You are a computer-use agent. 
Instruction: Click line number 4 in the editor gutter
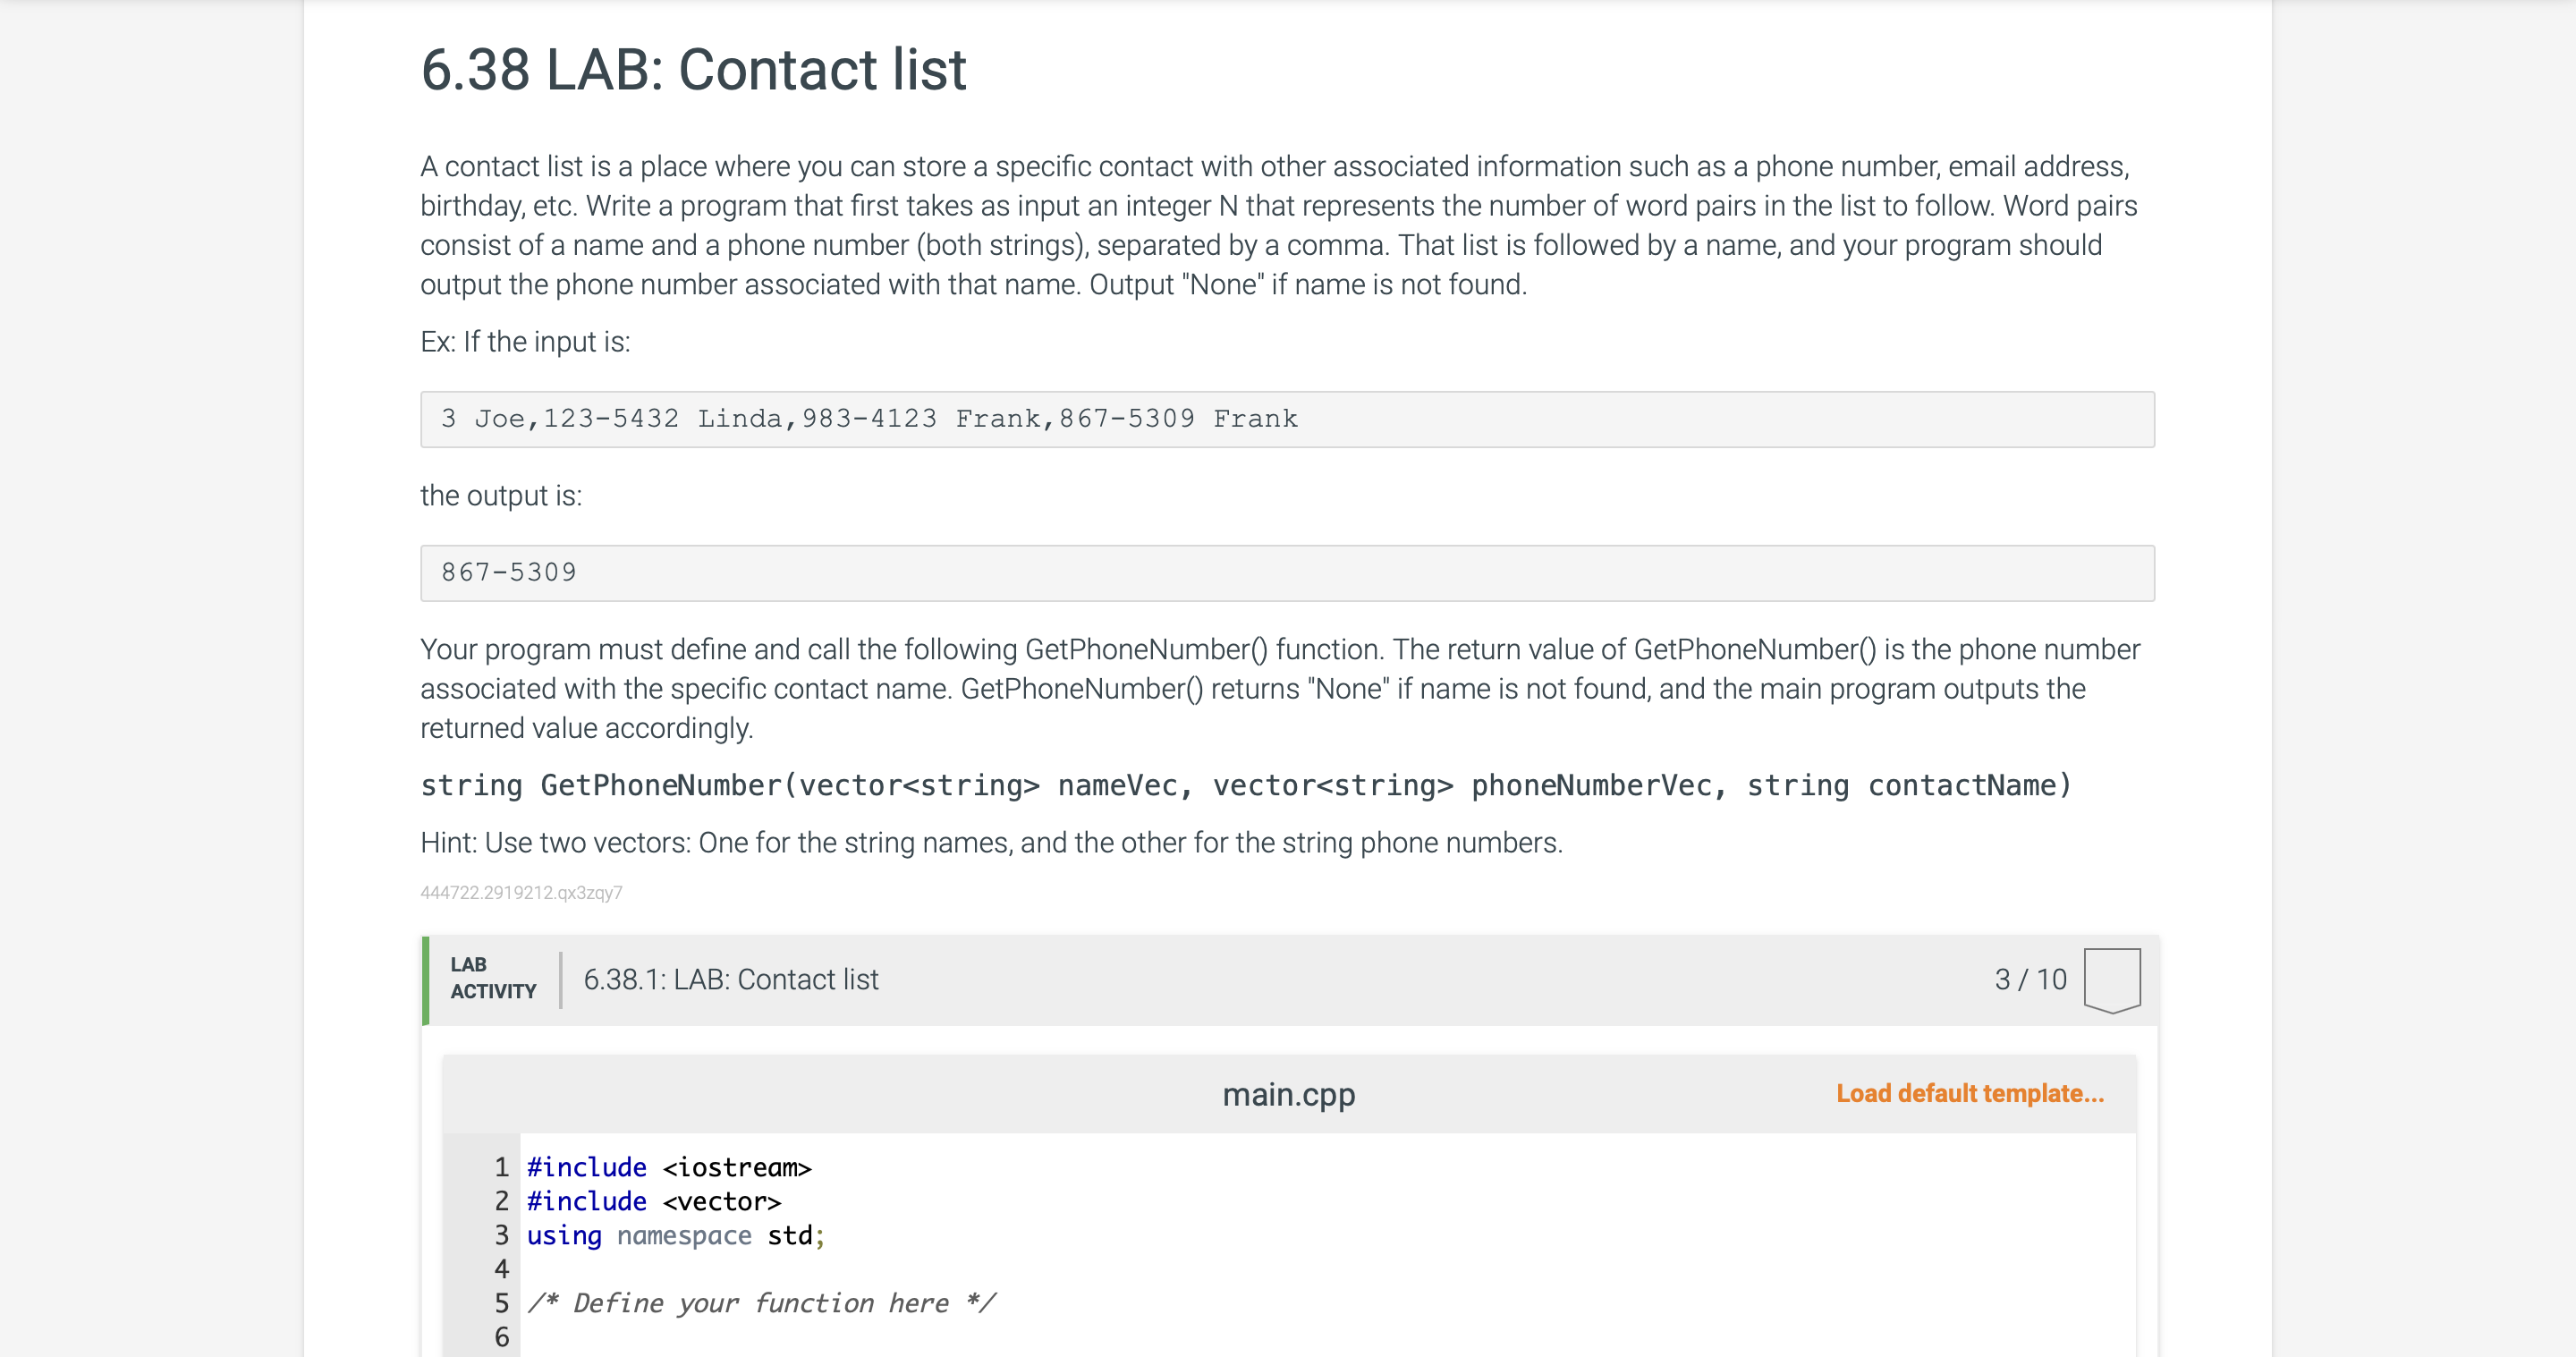[501, 1269]
